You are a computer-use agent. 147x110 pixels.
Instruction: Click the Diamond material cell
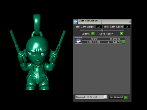[115, 39]
